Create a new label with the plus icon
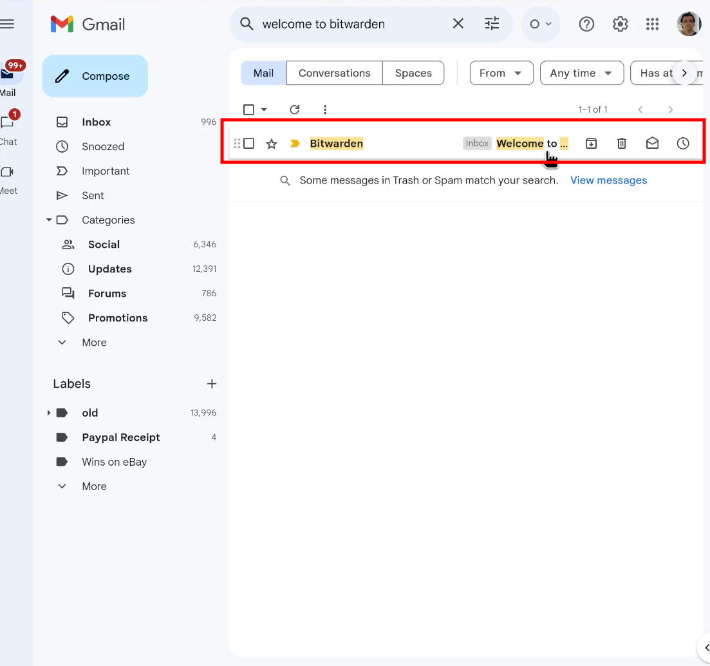 [x=212, y=384]
